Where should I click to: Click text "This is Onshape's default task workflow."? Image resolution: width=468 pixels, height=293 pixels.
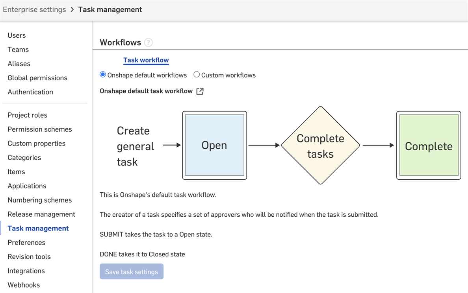click(158, 195)
